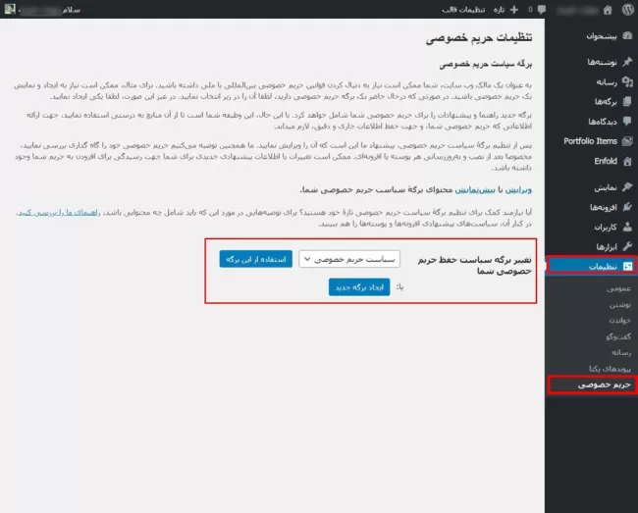The image size is (638, 513).
Task: Click the ایجاد برگه جدید button
Action: tap(359, 287)
